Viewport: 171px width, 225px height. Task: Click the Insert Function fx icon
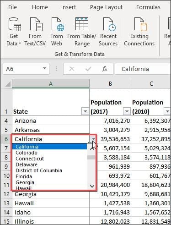point(105,69)
